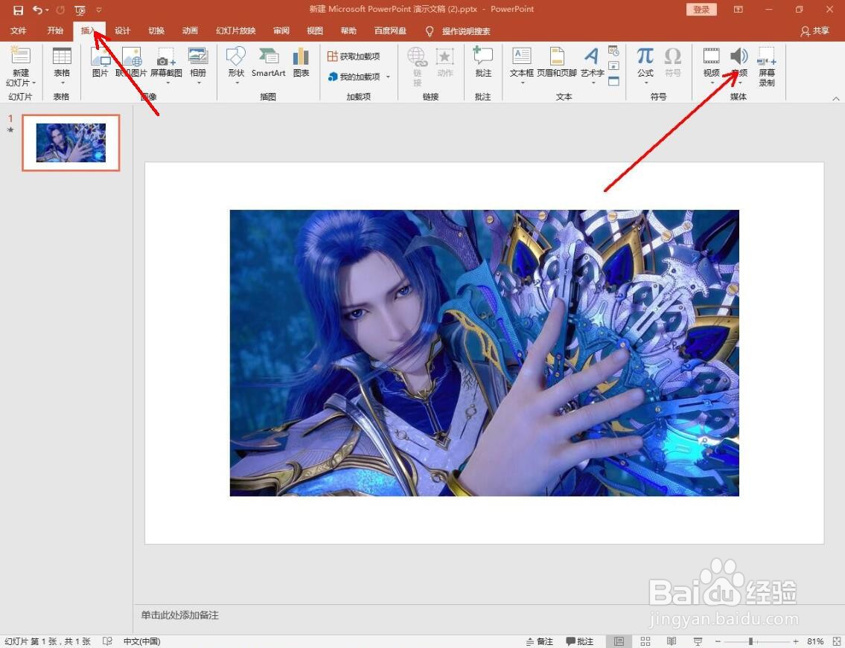This screenshot has width=845, height=648.
Task: Switch to Reading view
Action: 672,641
